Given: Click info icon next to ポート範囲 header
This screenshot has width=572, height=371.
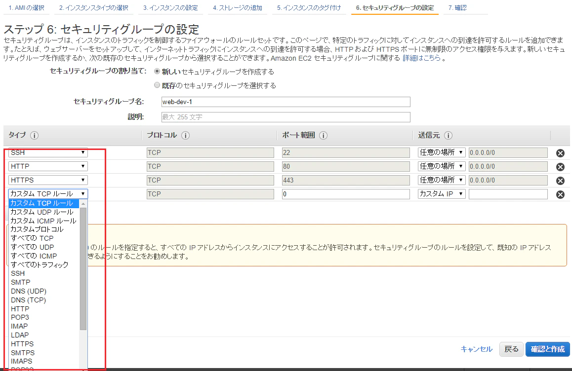Looking at the screenshot, I should point(323,136).
